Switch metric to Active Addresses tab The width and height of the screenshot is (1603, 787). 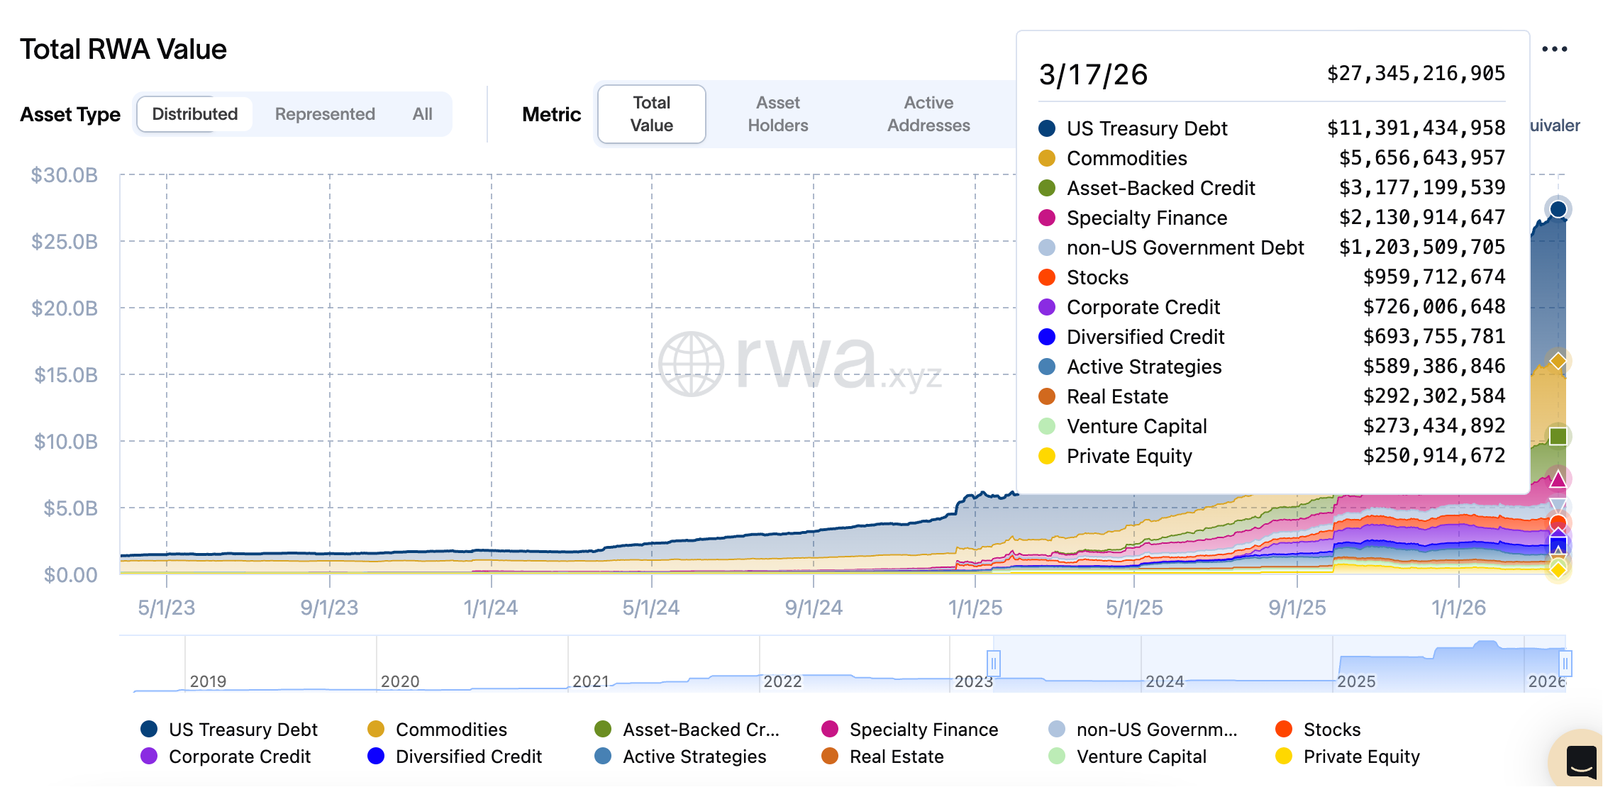[928, 114]
